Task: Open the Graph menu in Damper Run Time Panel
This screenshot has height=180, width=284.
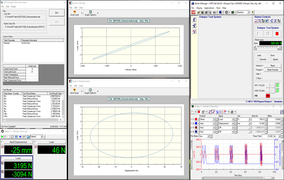Action: (x=14, y=7)
